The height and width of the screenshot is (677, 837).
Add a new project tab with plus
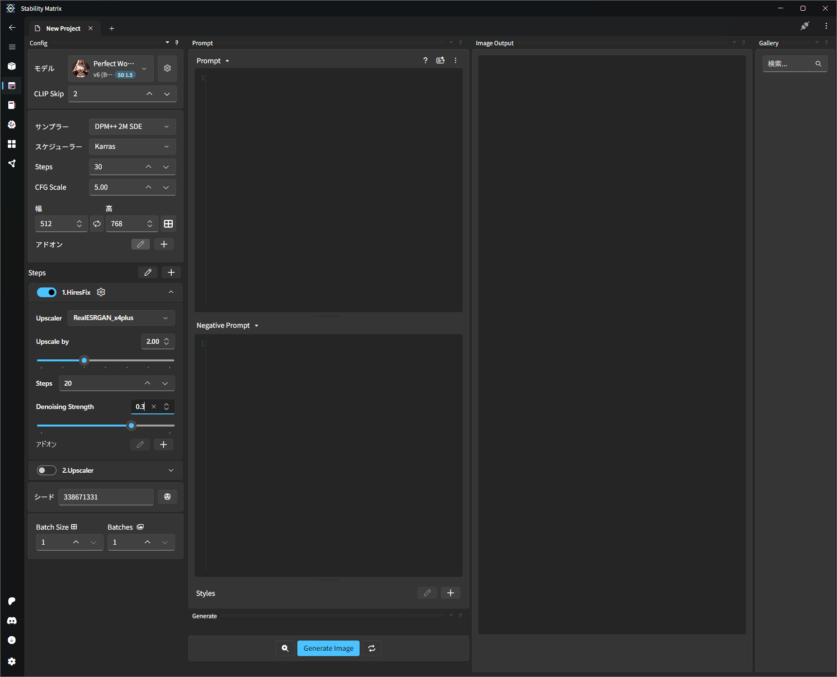click(111, 29)
